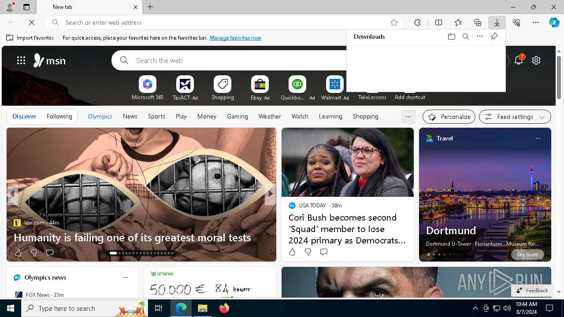Open the Favorites star-list icon
564x317 pixels.
458,22
